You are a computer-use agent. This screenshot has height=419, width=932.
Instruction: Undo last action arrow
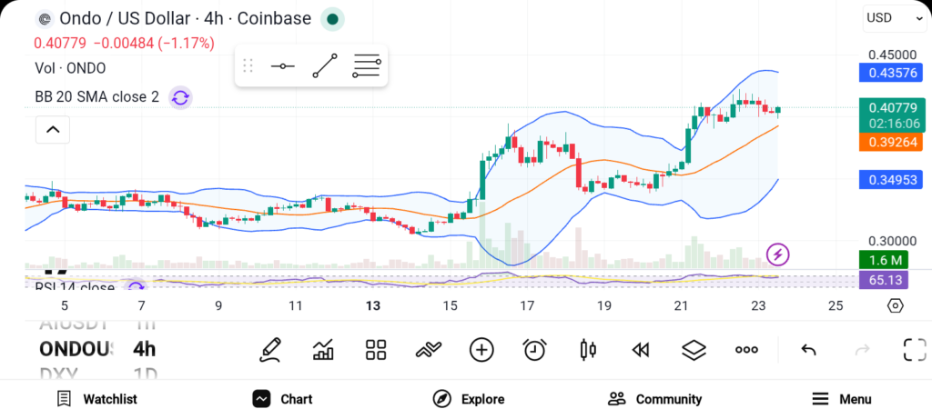pos(808,350)
